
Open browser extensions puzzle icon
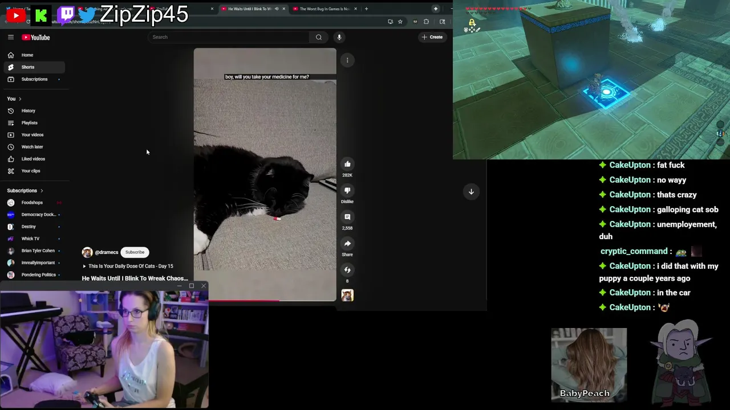pyautogui.click(x=426, y=22)
